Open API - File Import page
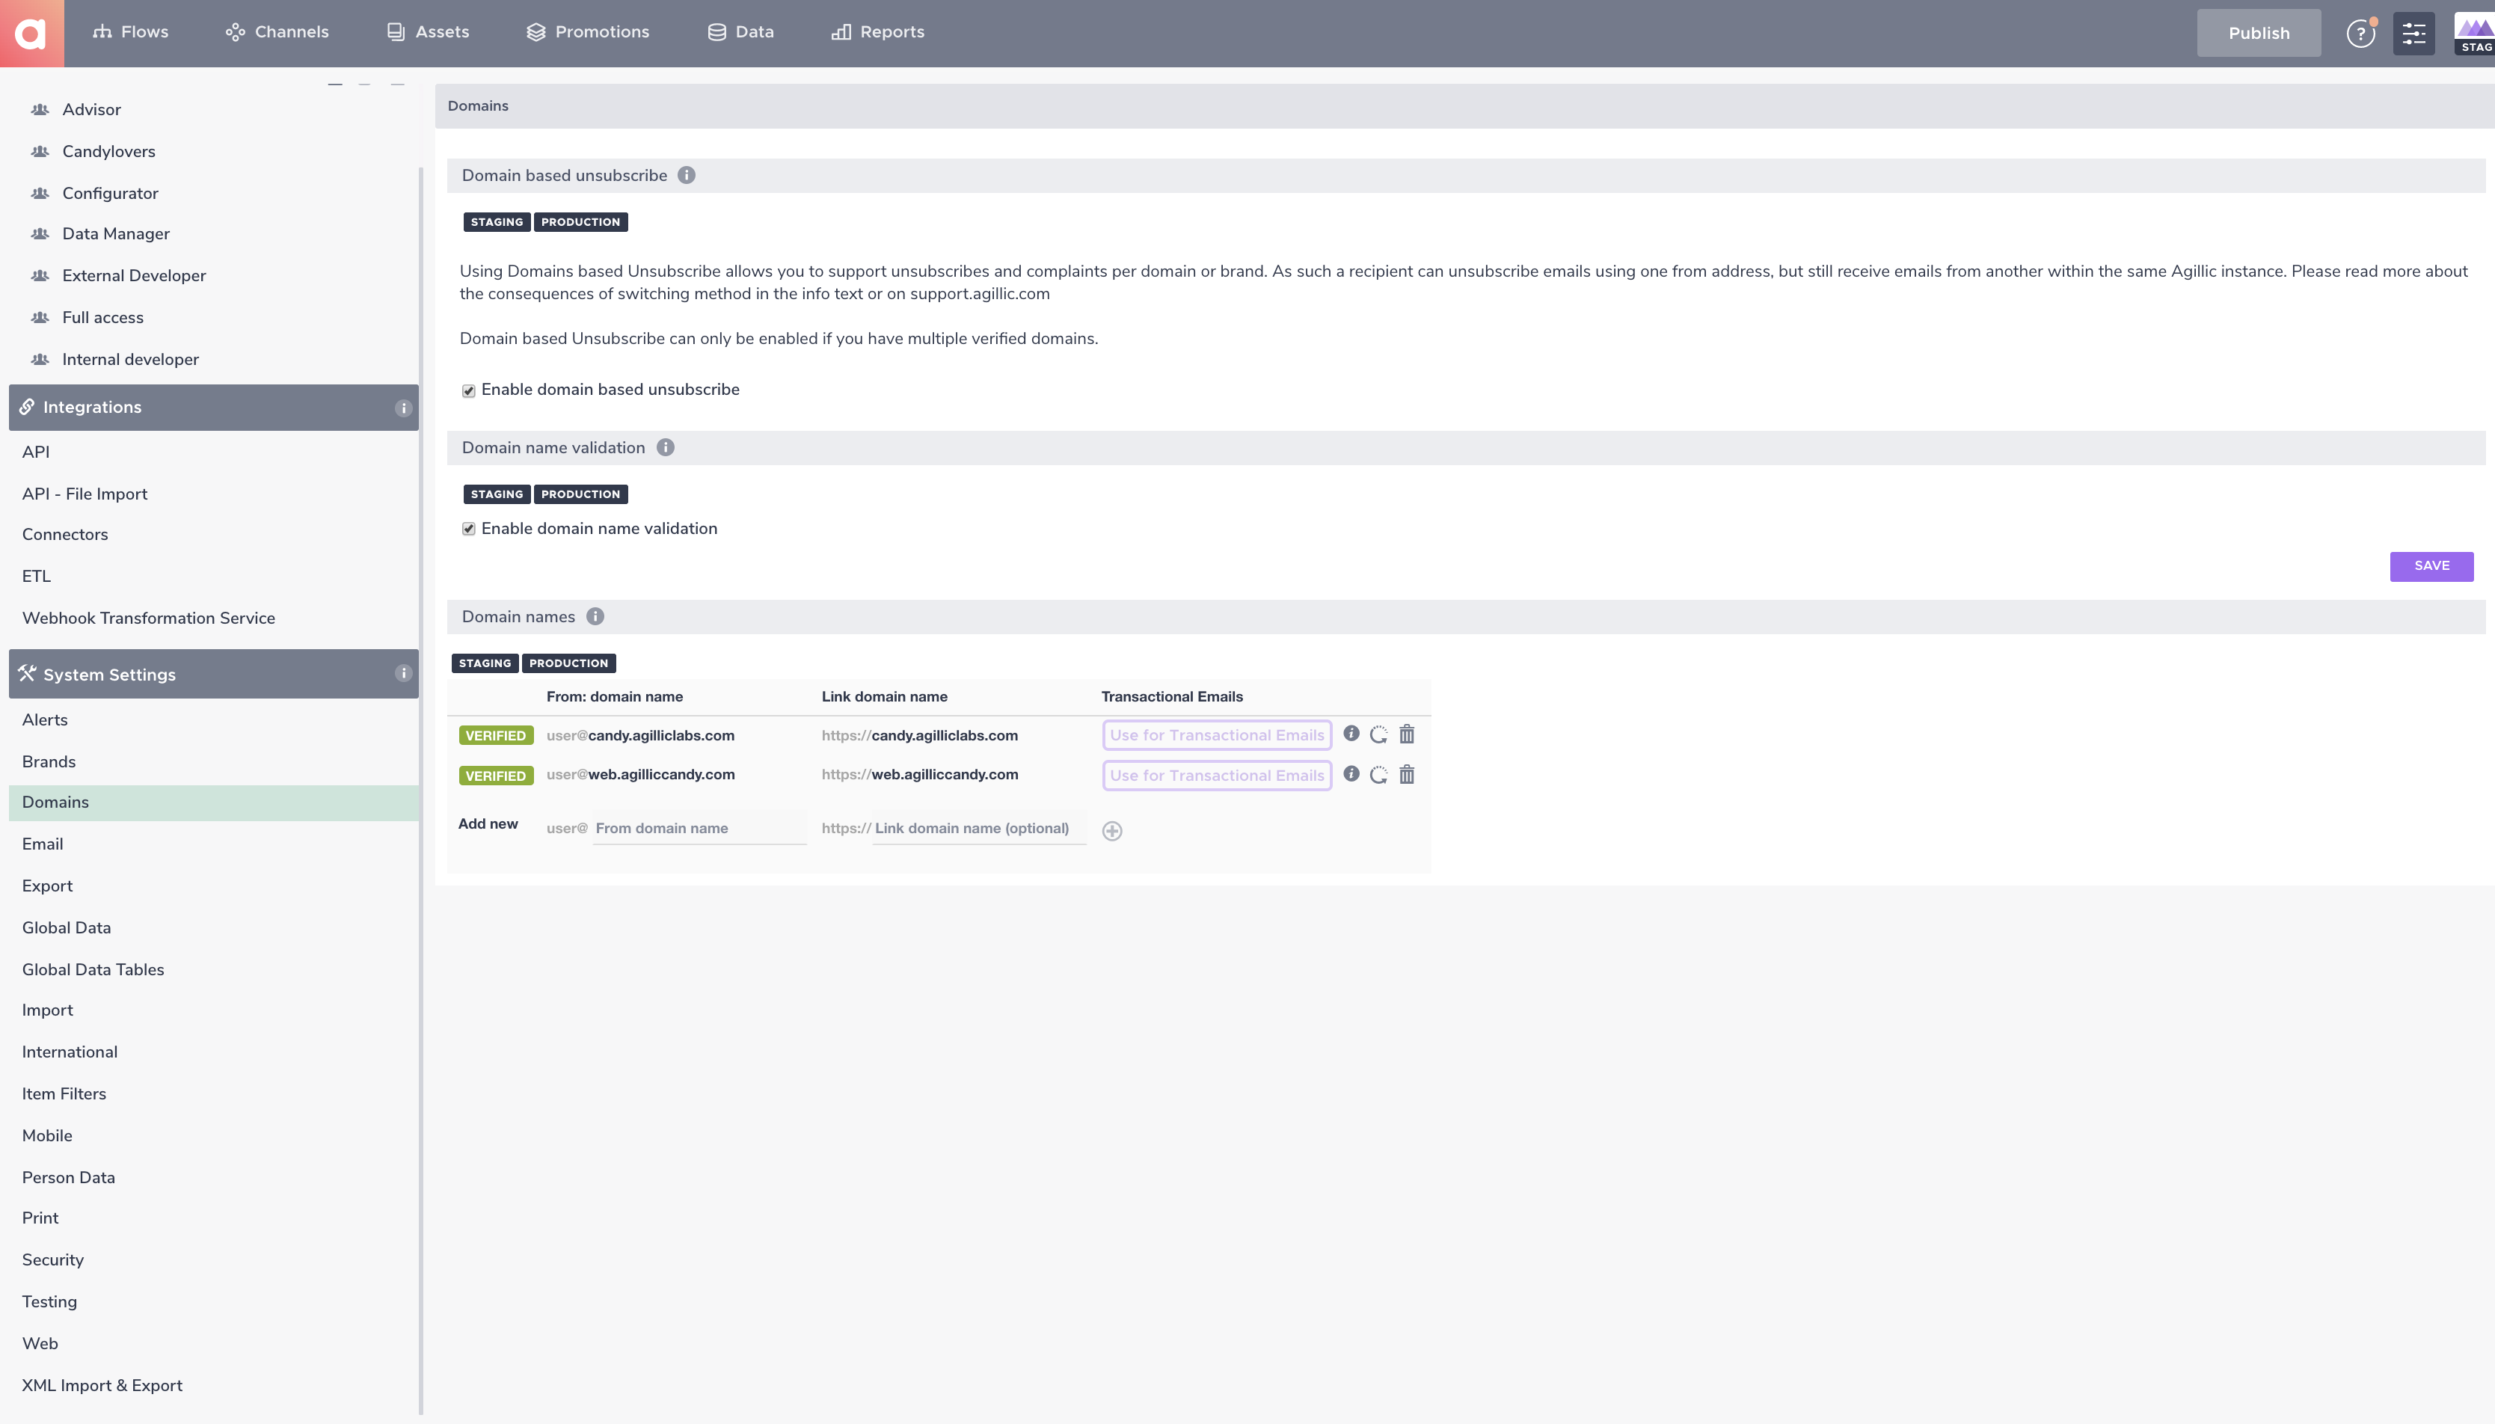Image resolution: width=2495 pixels, height=1424 pixels. [x=85, y=494]
